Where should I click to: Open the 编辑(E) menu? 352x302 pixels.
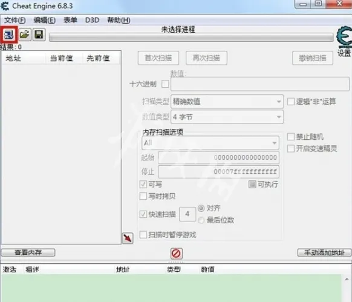[44, 20]
